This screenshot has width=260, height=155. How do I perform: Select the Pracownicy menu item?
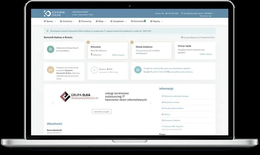85,21
